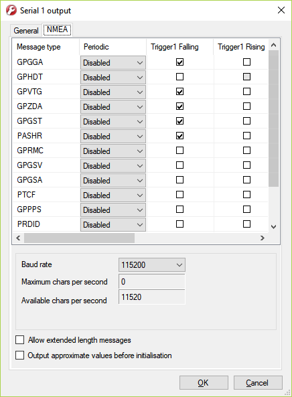
Task: Check GPRMC Trigger1 Falling
Action: click(x=179, y=151)
